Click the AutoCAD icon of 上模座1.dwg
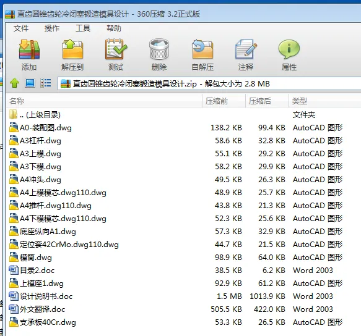Image resolution: width=361 pixels, height=336 pixels. [14, 283]
